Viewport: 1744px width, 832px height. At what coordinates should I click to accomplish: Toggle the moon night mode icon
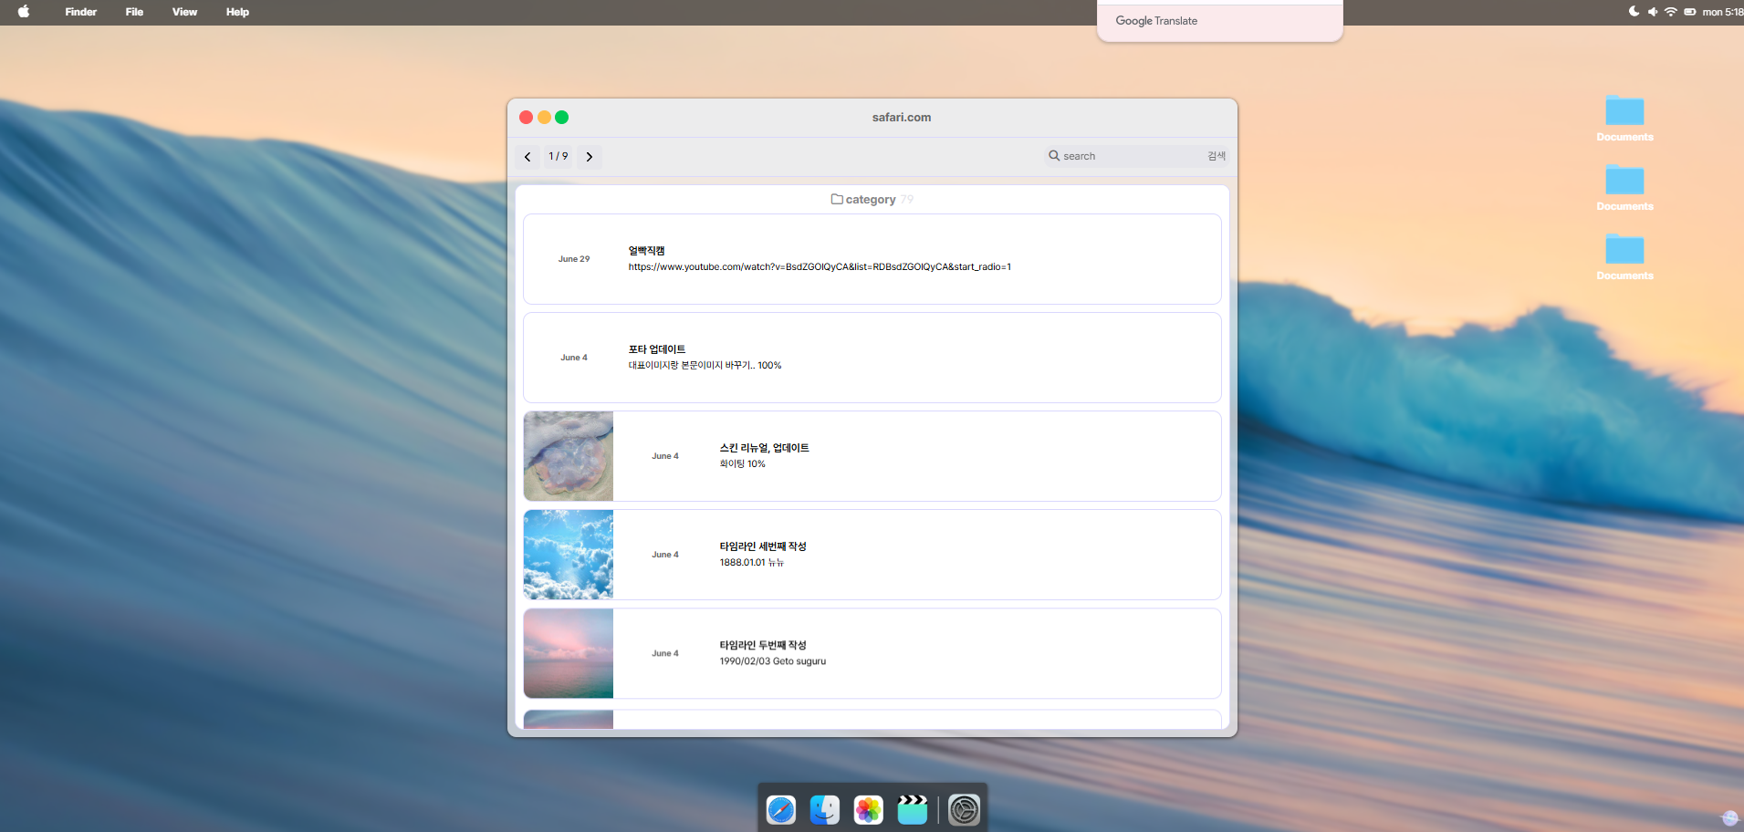coord(1634,12)
